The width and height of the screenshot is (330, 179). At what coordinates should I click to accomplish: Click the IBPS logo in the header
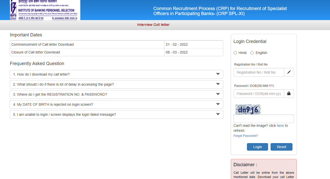tap(45, 10)
